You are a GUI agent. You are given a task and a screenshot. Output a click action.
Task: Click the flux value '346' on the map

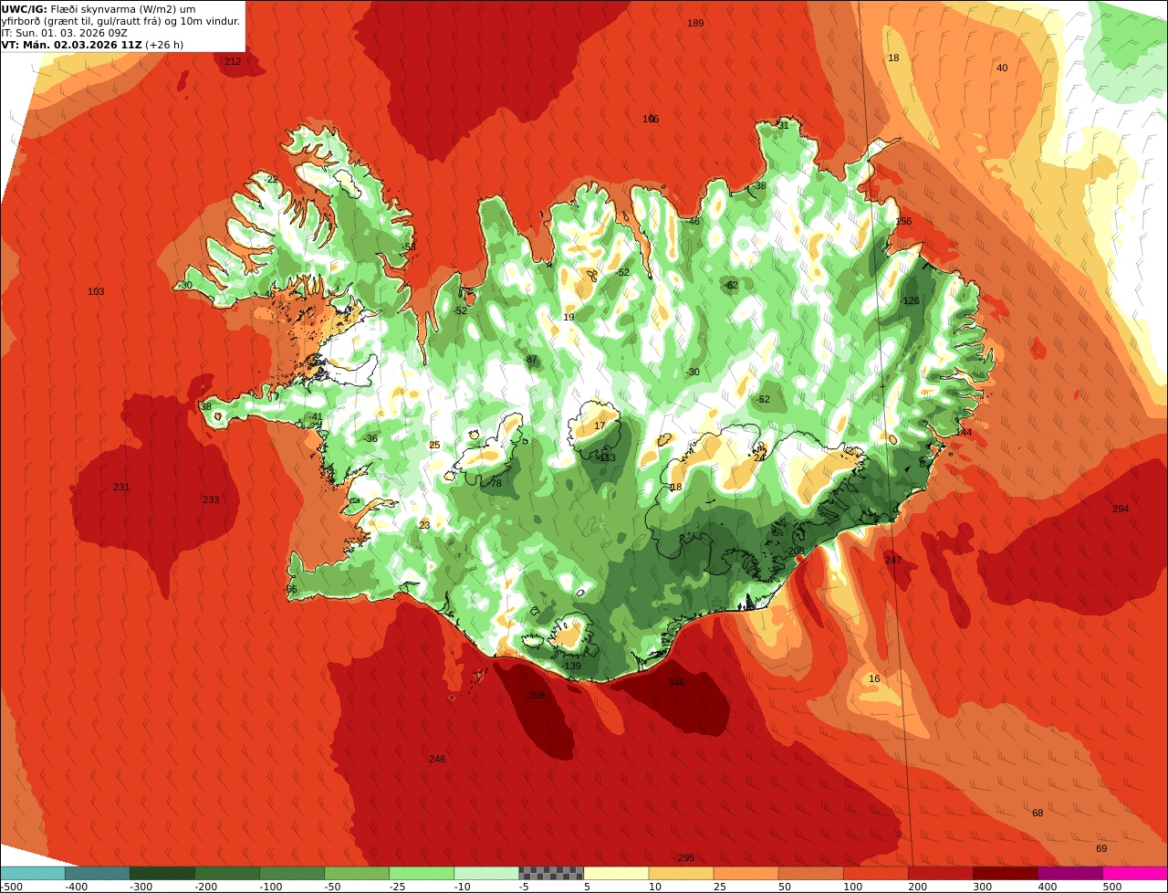[676, 682]
